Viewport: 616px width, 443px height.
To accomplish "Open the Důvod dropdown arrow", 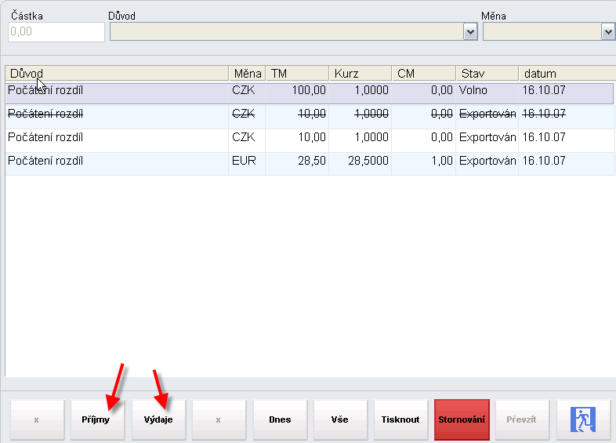I will click(470, 32).
